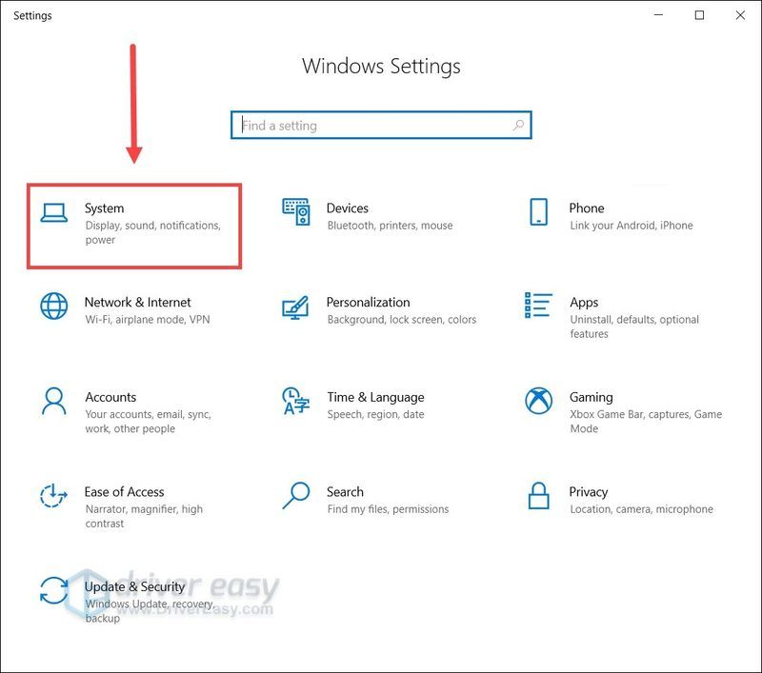Click the System laptop icon

[54, 211]
